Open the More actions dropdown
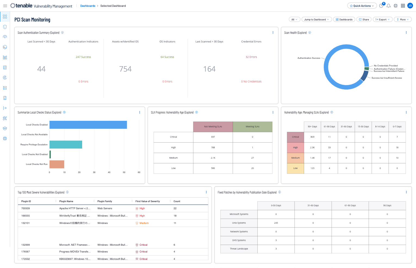Screen dimensions: 416x268 [403, 20]
